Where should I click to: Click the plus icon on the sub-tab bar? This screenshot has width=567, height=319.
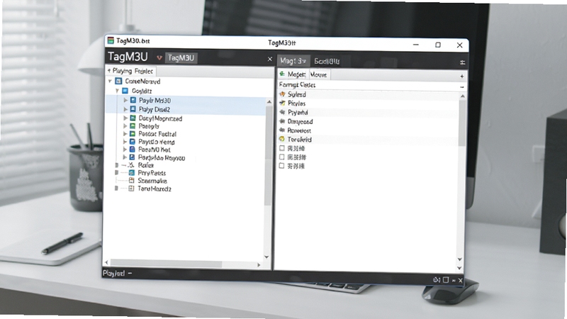pos(462,77)
